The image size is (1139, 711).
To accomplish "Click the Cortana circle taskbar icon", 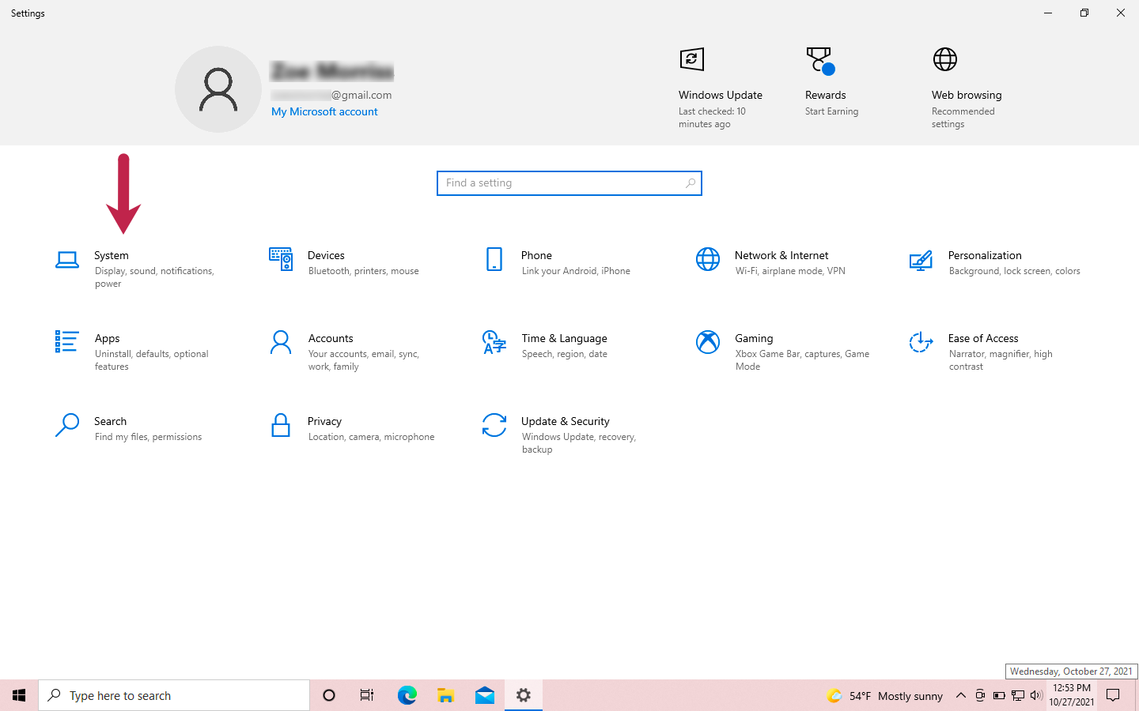I will point(329,695).
